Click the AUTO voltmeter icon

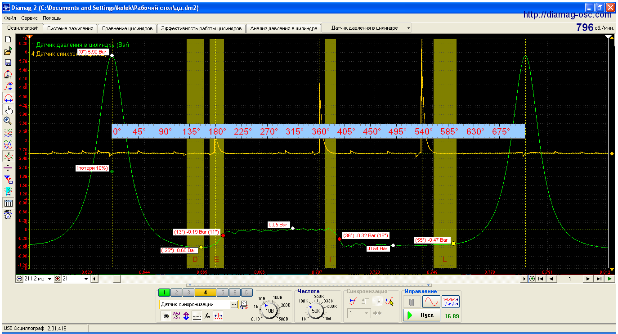click(x=8, y=215)
